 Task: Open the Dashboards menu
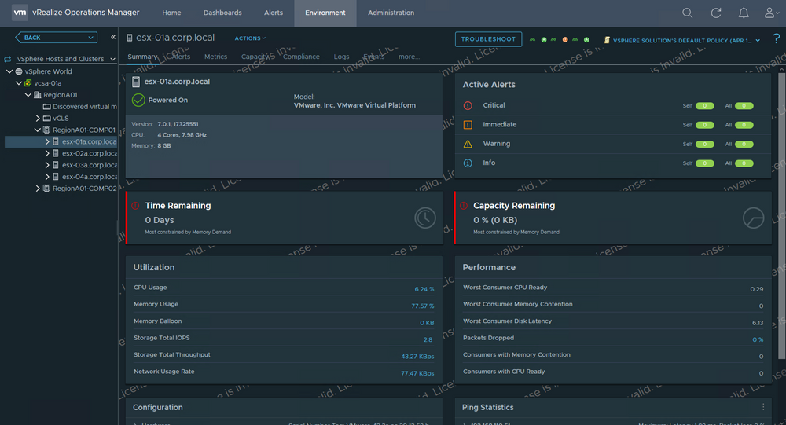coord(222,13)
